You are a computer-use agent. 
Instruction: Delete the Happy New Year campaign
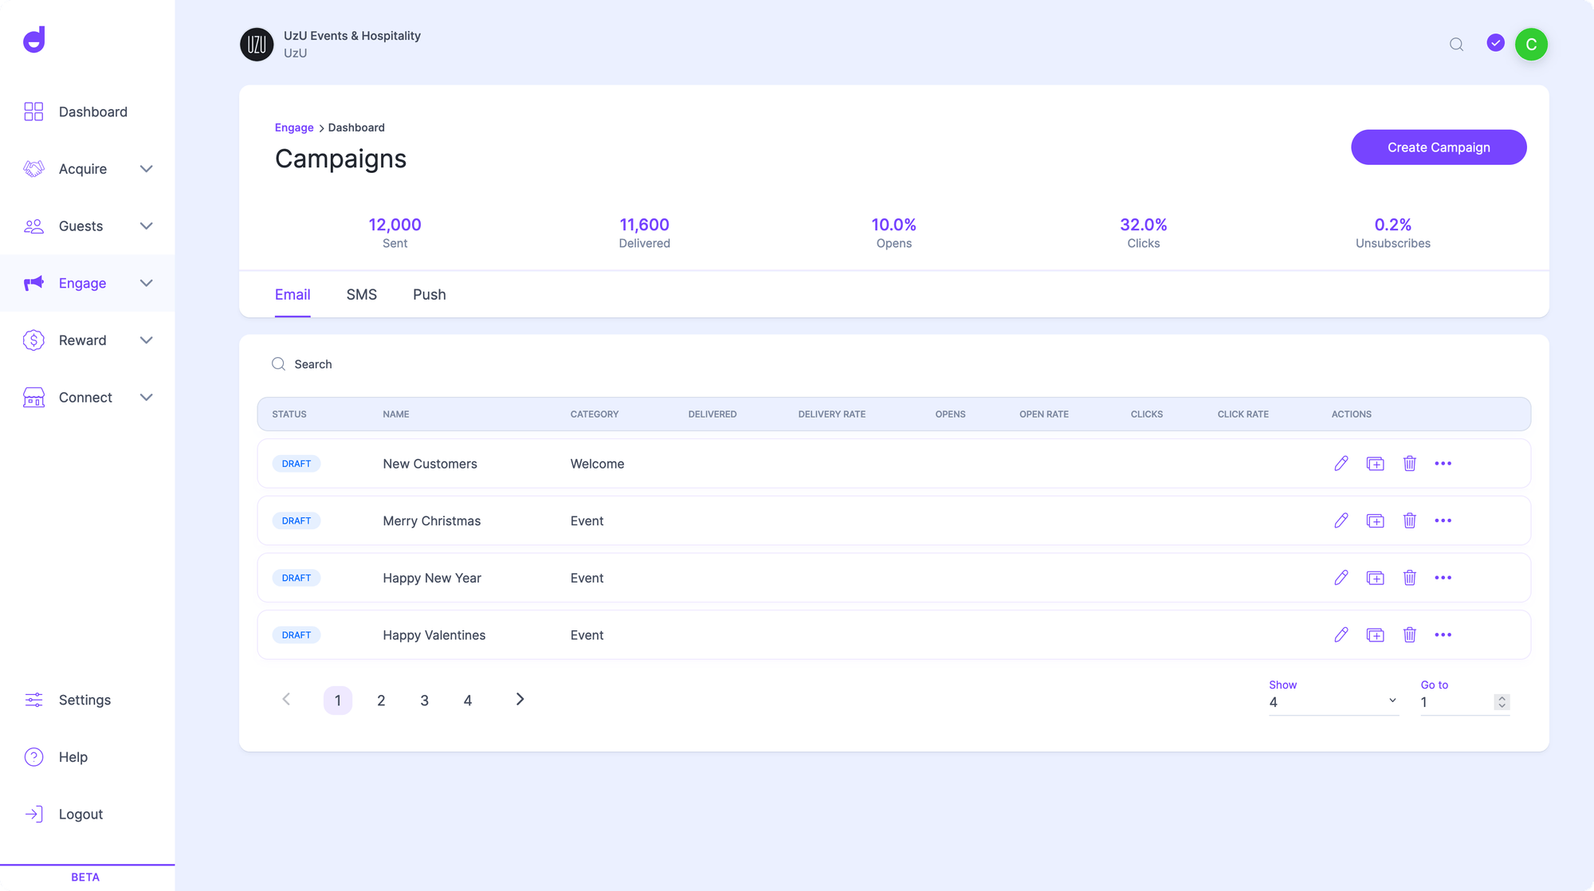pos(1409,578)
